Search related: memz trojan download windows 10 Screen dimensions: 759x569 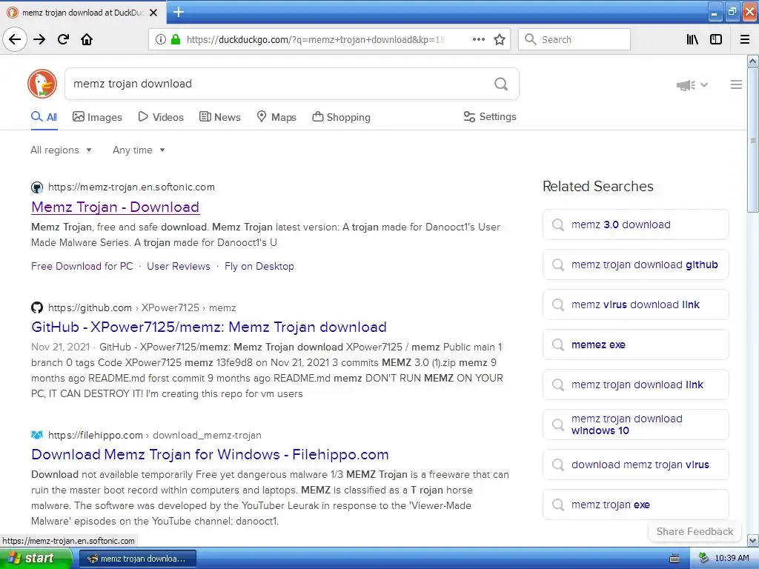635,425
